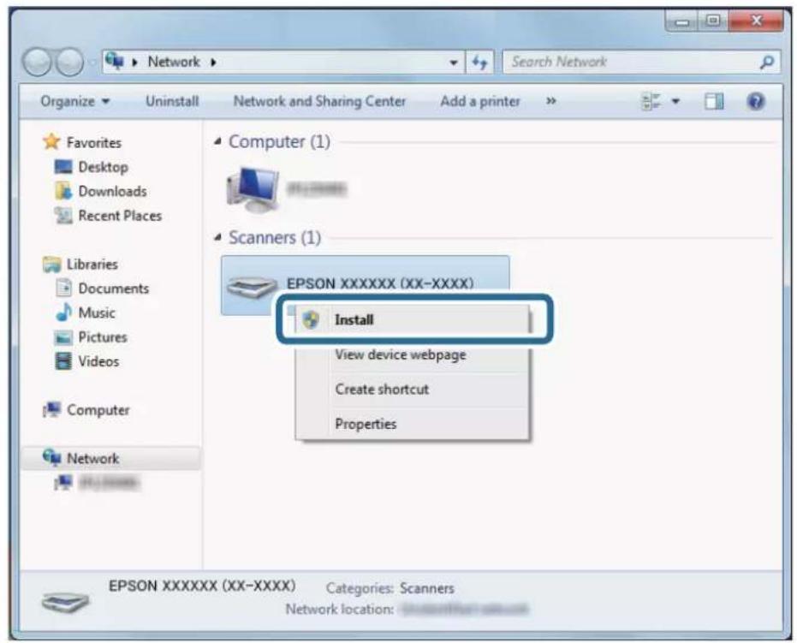Focus the Search Network input field

point(641,62)
